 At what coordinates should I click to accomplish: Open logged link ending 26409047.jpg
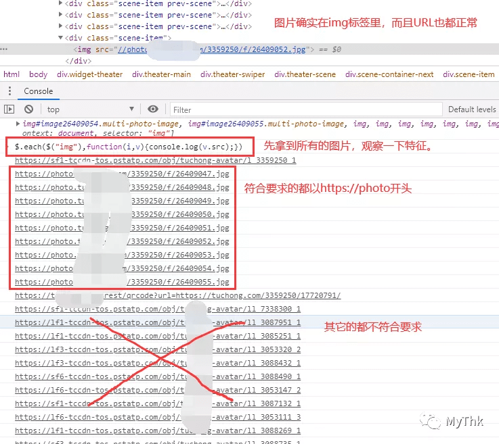122,174
